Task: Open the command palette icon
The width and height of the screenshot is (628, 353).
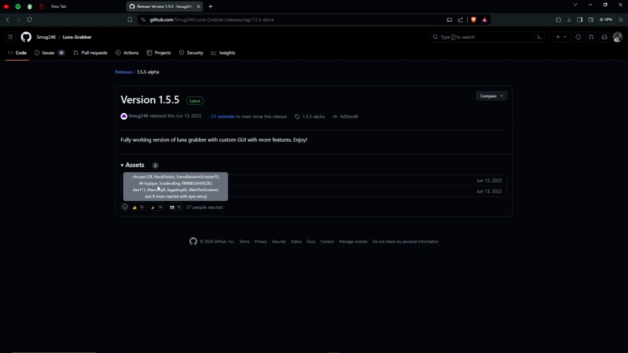Action: point(539,37)
